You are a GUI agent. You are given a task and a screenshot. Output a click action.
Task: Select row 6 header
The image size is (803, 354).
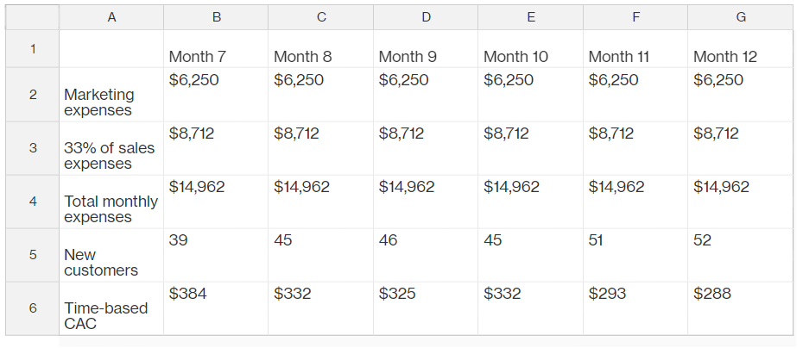pos(33,308)
